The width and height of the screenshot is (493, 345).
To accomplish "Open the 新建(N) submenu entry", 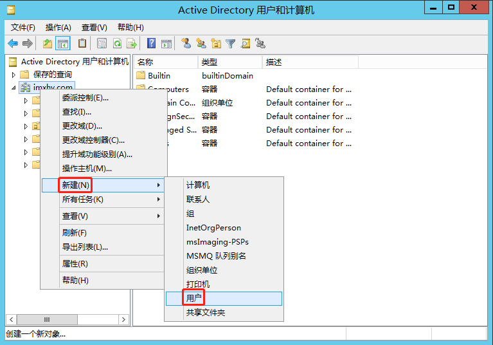I will [103, 185].
